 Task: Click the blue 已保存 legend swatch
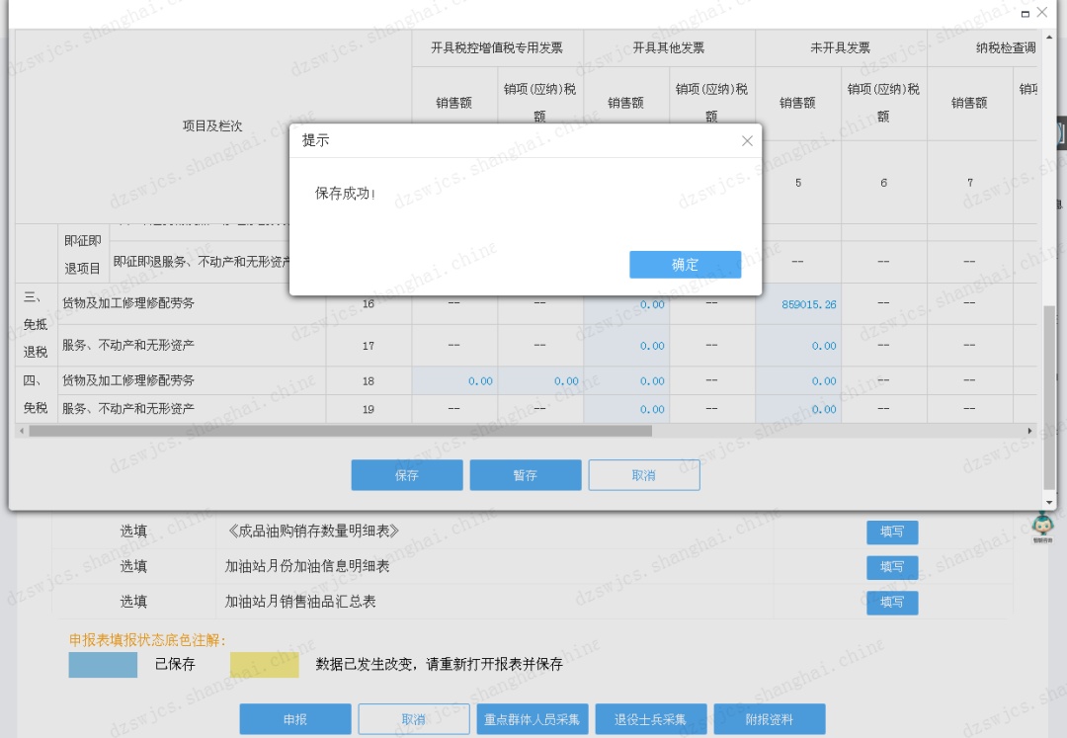pyautogui.click(x=101, y=665)
